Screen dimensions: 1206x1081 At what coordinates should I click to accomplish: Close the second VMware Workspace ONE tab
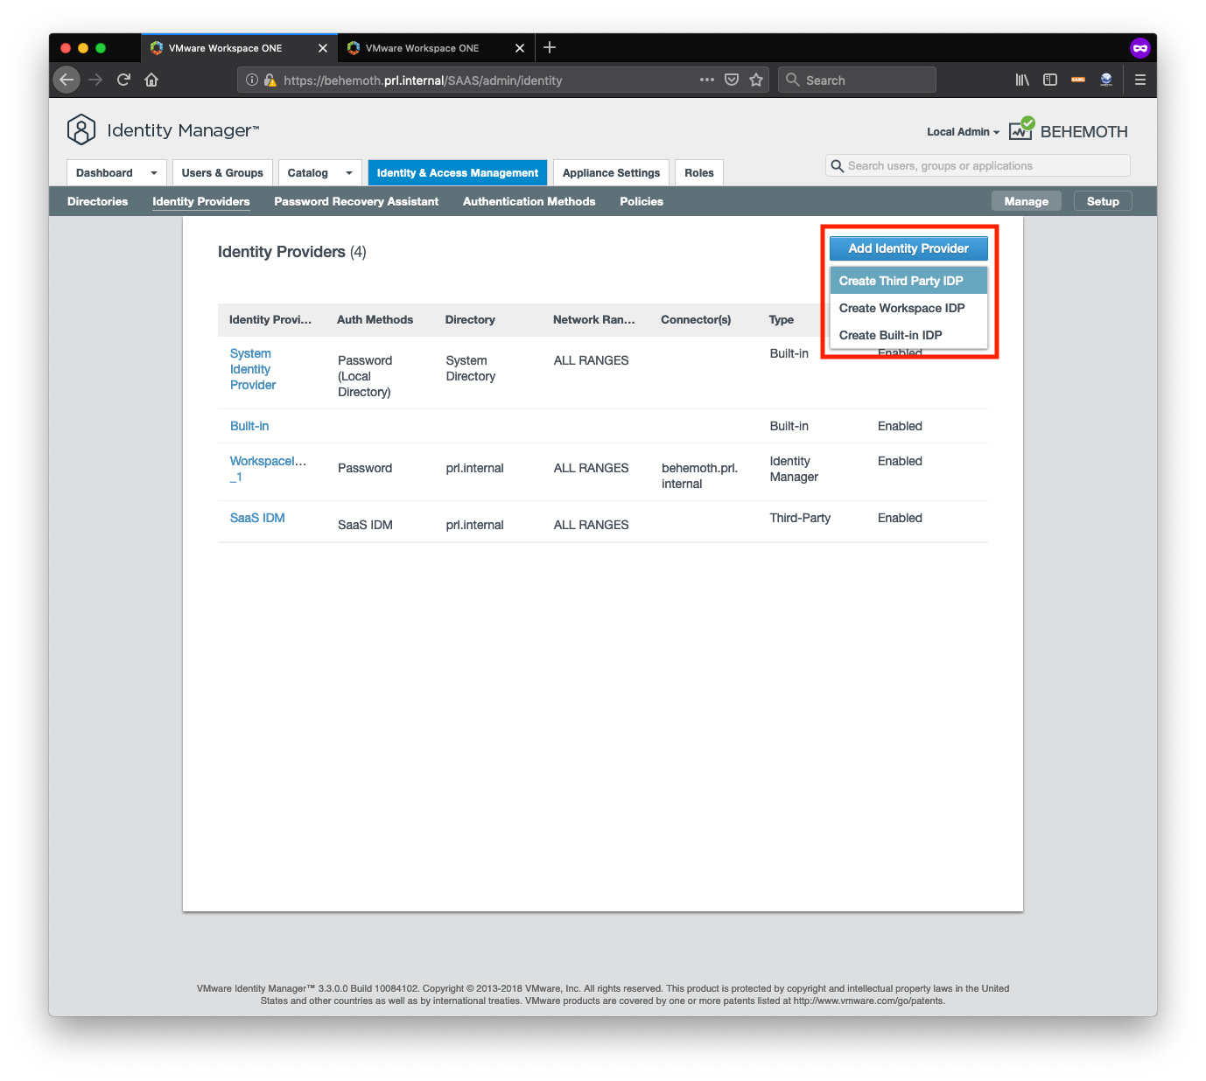point(520,48)
